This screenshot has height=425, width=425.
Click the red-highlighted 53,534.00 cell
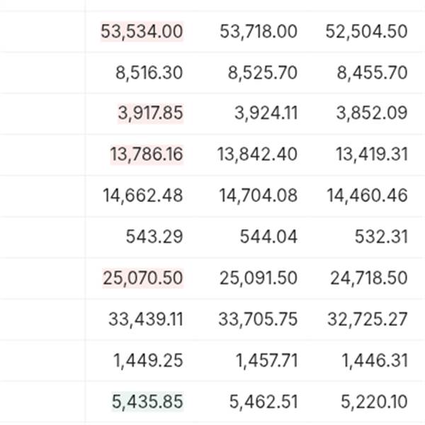coord(142,31)
